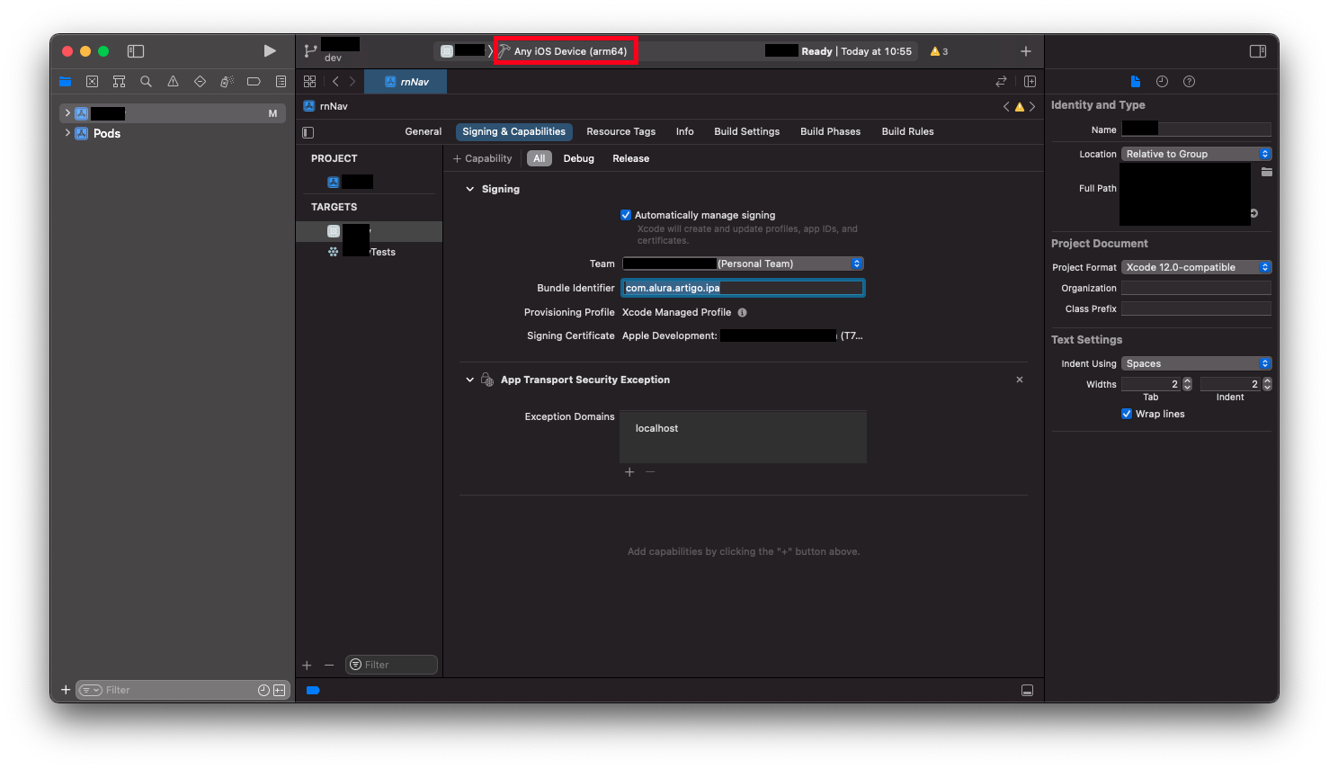Toggle the inspector panel on the right
This screenshot has height=769, width=1329.
[x=1258, y=51]
